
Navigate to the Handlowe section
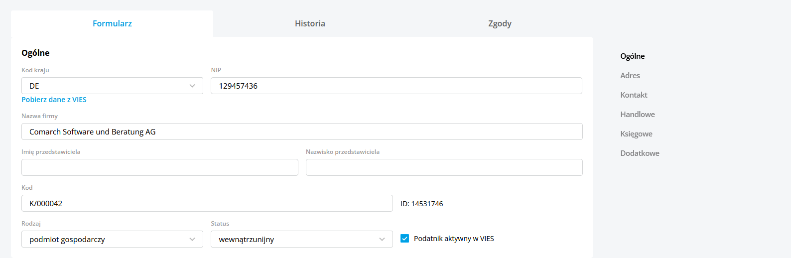pos(638,115)
